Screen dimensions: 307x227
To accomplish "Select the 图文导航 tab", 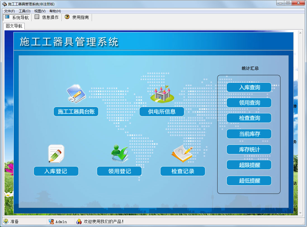I will tap(14, 26).
